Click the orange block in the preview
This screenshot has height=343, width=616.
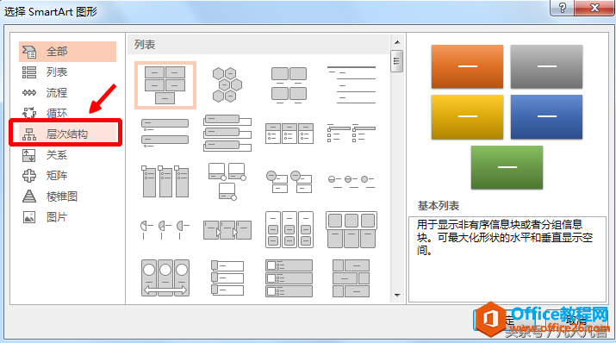tap(467, 66)
